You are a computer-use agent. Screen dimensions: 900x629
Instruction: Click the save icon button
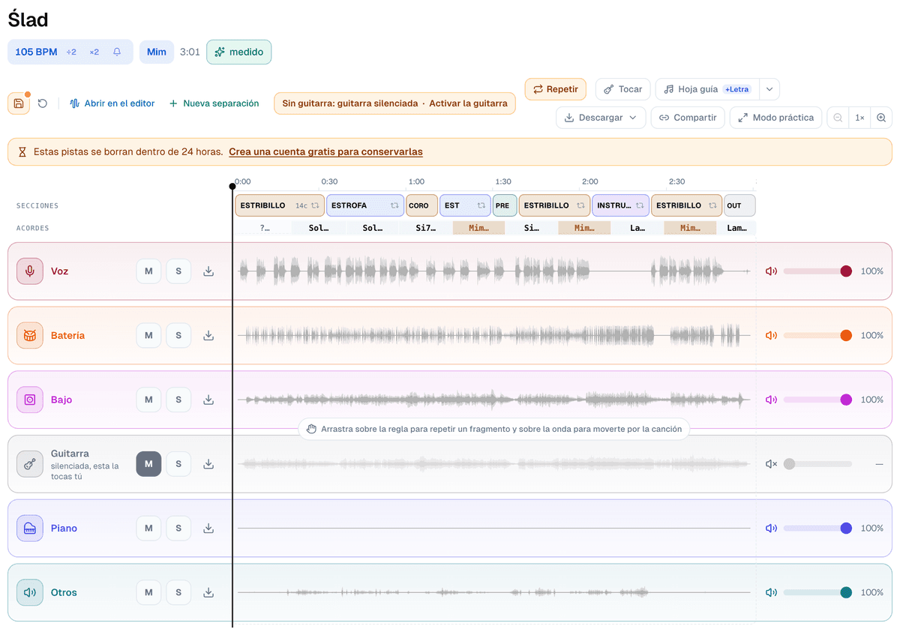click(19, 103)
